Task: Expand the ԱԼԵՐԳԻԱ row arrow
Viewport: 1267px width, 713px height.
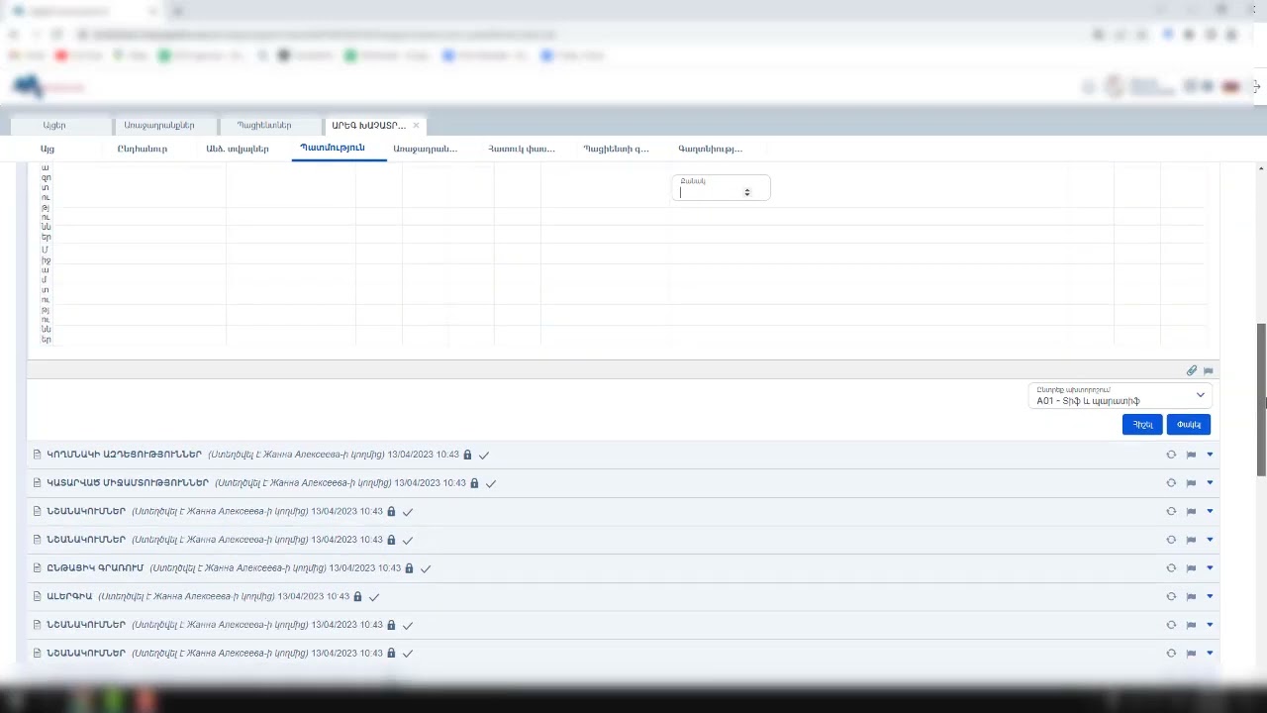Action: (1210, 597)
